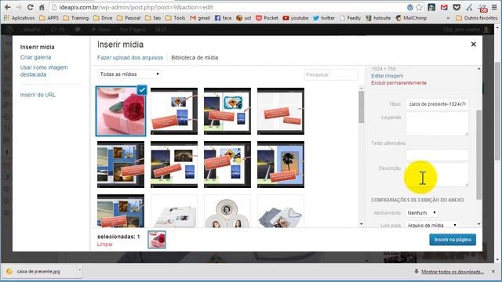Click media grid vertical scrollbar

[361, 107]
